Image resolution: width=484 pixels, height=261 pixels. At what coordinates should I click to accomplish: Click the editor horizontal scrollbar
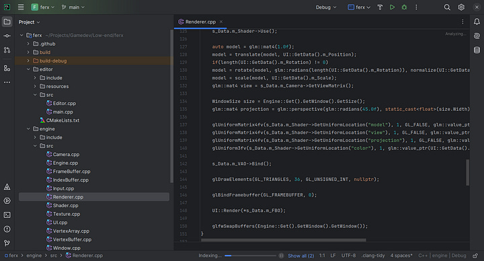click(284, 240)
